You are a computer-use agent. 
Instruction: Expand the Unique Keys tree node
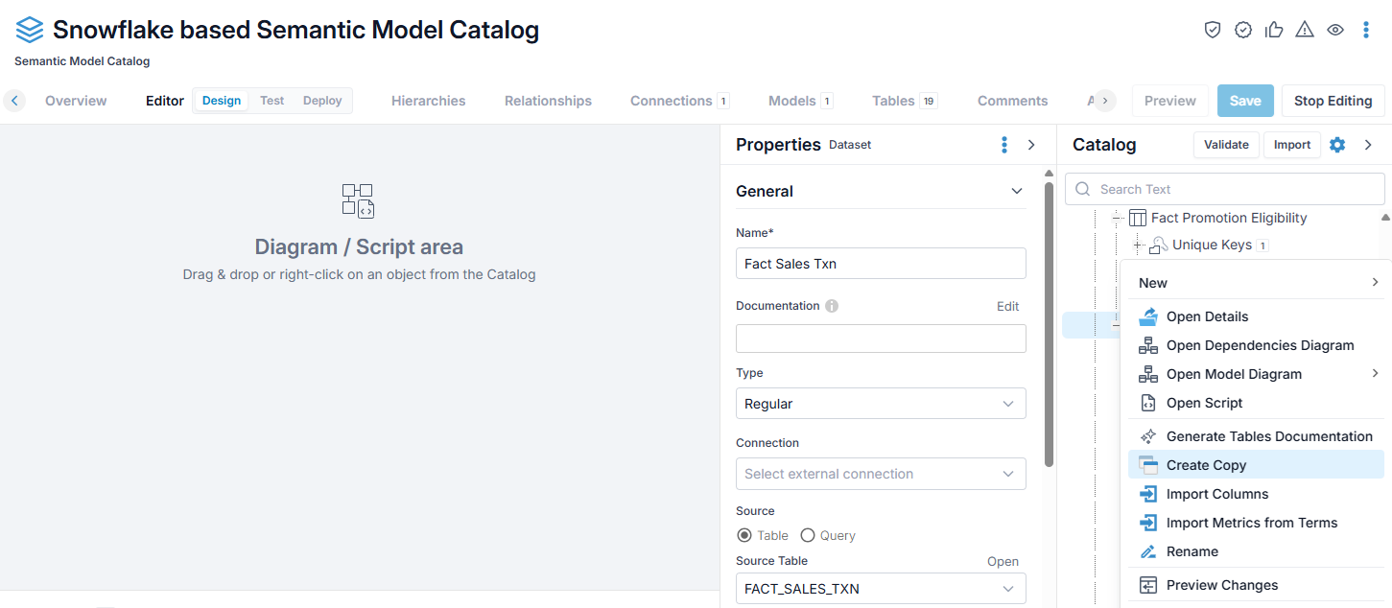click(1138, 246)
